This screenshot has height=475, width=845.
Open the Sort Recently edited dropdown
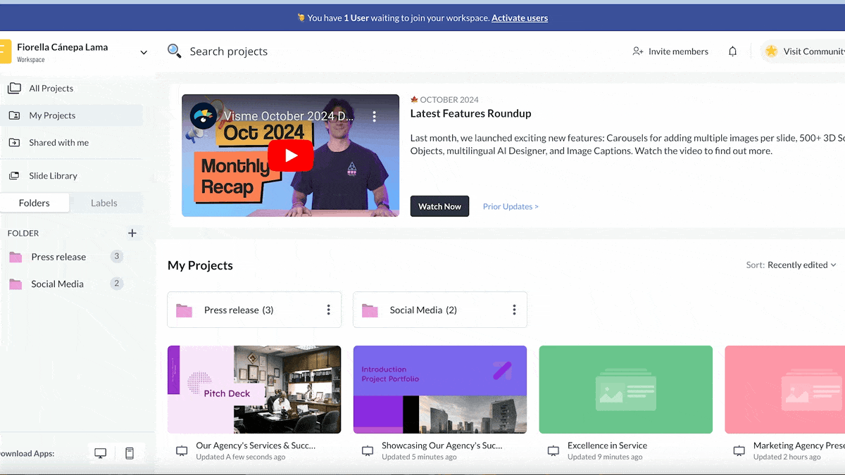coord(794,265)
